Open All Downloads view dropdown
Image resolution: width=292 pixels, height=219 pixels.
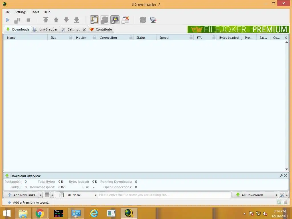coord(255,195)
